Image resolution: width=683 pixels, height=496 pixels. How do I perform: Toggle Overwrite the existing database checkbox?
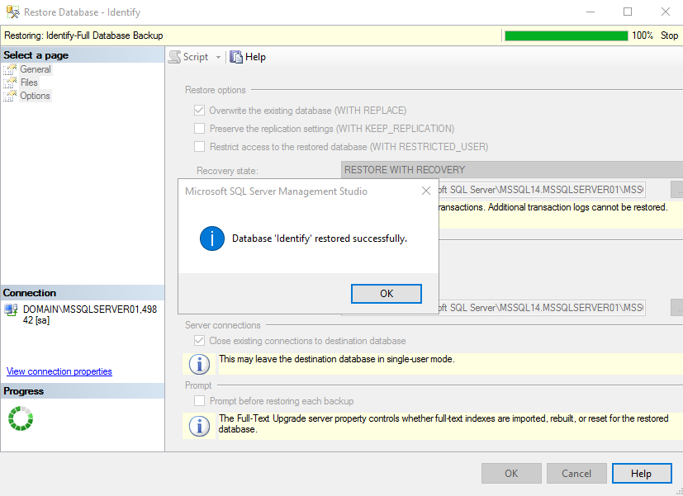coord(200,111)
